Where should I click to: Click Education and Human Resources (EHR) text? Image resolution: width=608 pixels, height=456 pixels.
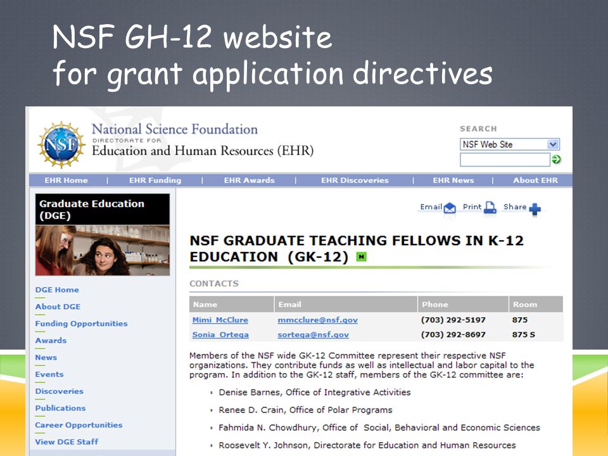pos(203,151)
